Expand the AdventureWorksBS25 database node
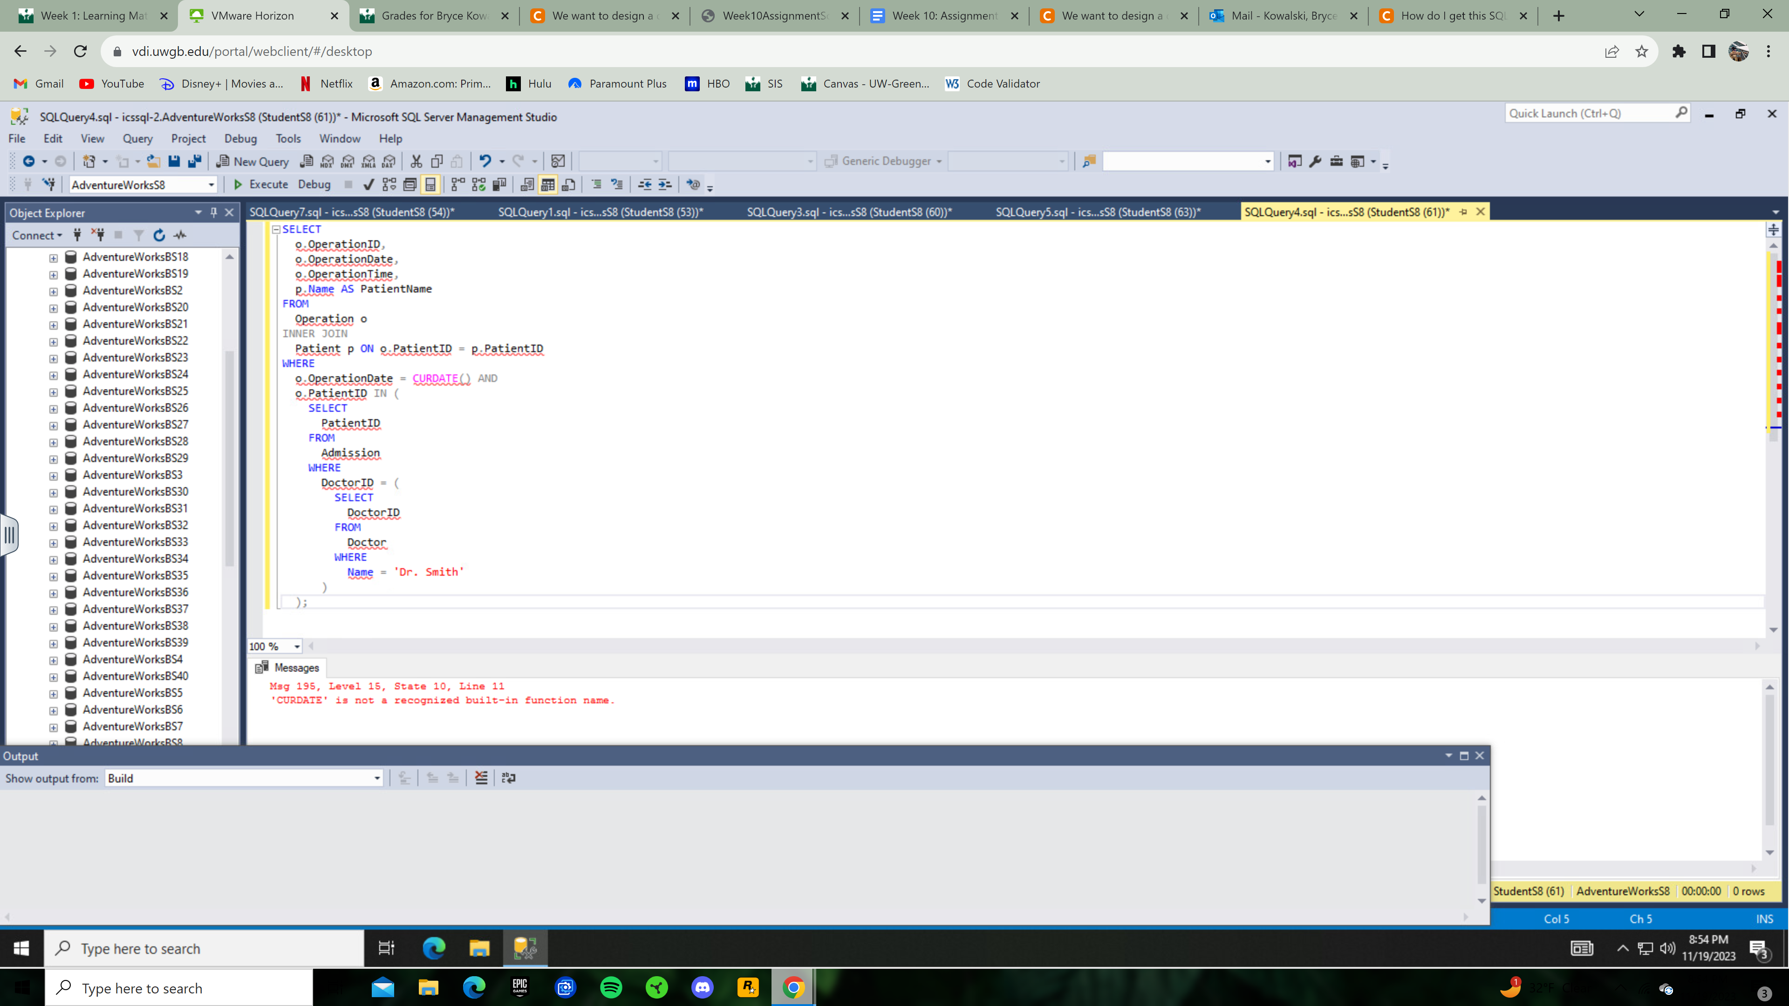The image size is (1789, 1006). pyautogui.click(x=54, y=392)
